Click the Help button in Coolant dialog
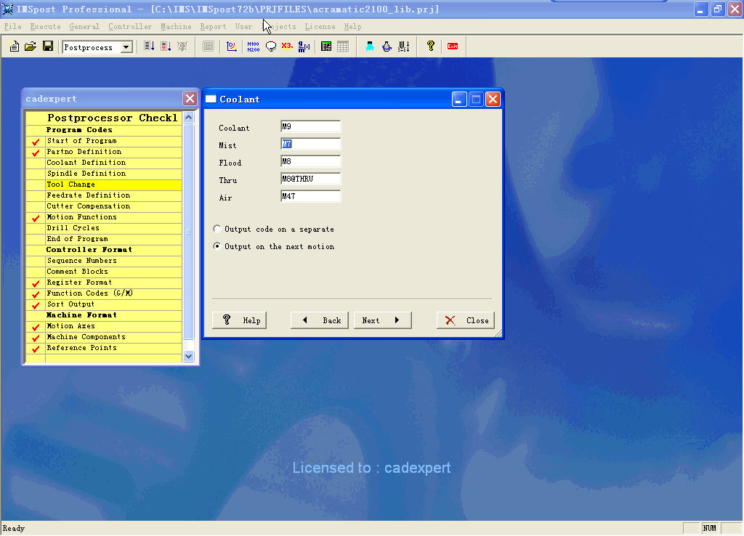This screenshot has width=744, height=536. coord(239,320)
